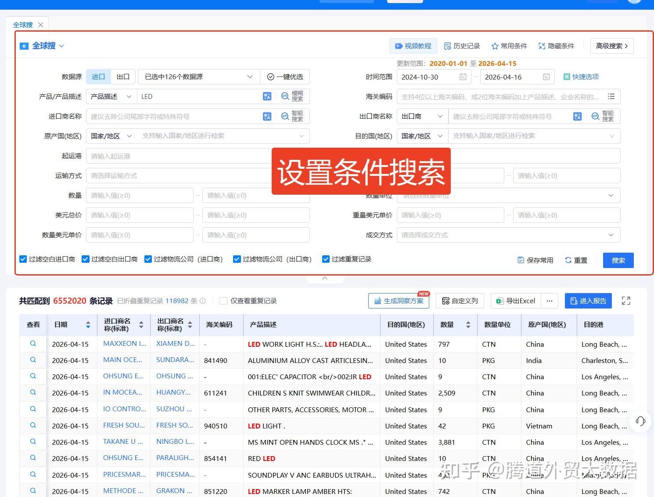654x497 pixels.
Task: Toggle the 过滤空白出口商 checkbox
Action: (x=86, y=259)
